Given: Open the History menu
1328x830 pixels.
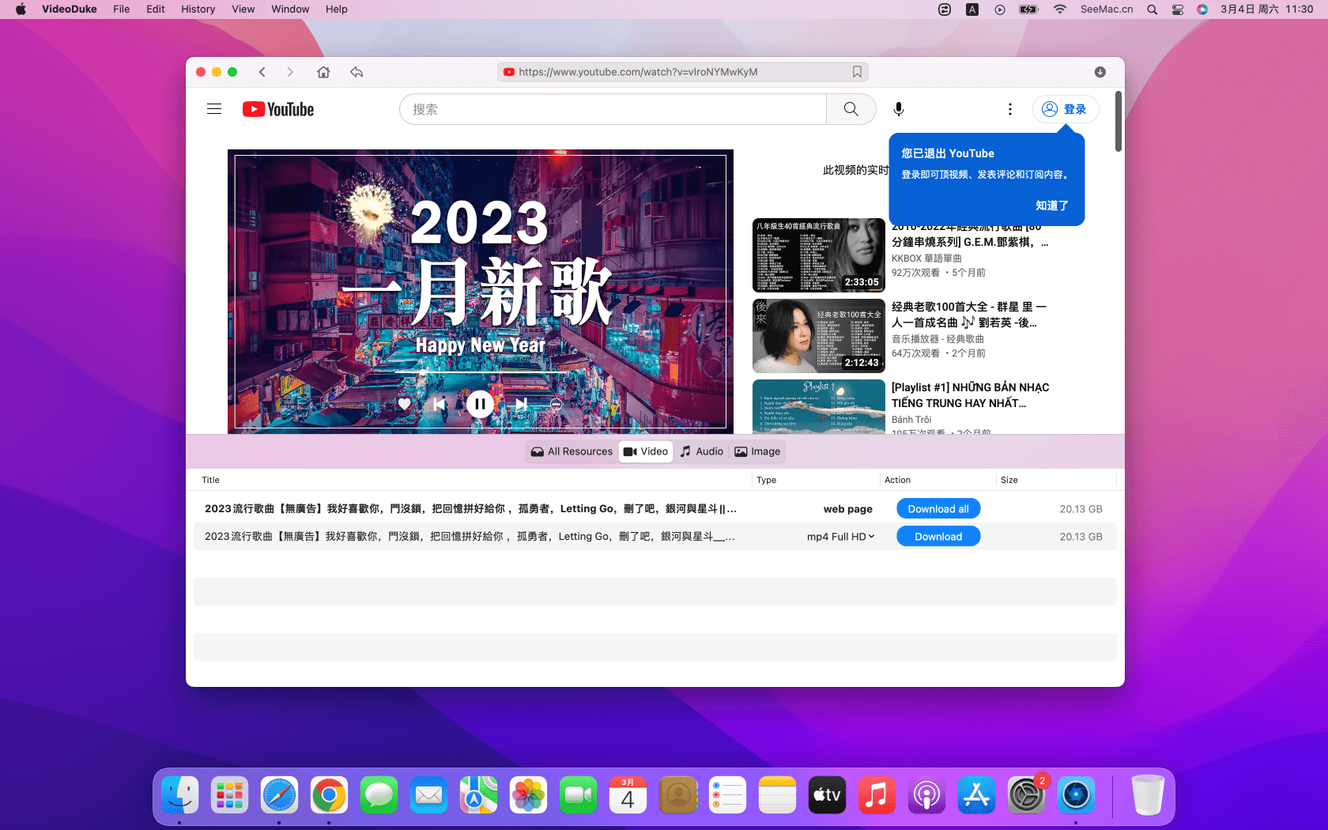Looking at the screenshot, I should point(198,9).
